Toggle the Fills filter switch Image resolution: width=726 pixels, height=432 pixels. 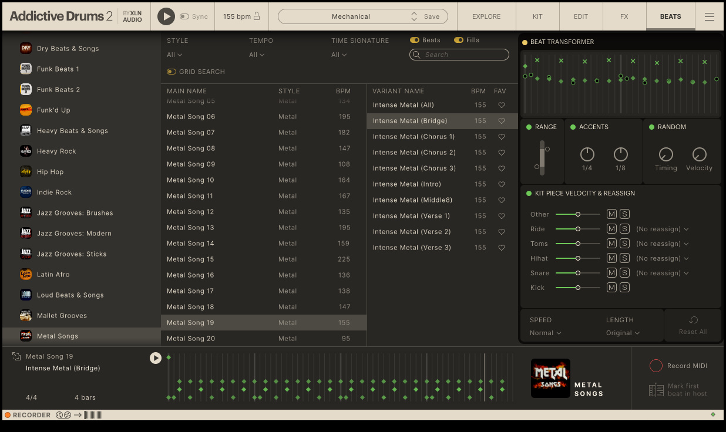459,40
